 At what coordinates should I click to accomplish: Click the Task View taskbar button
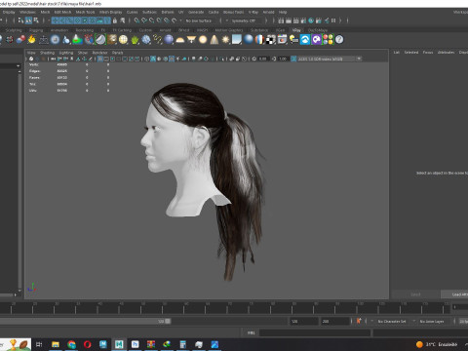[x=39, y=344]
